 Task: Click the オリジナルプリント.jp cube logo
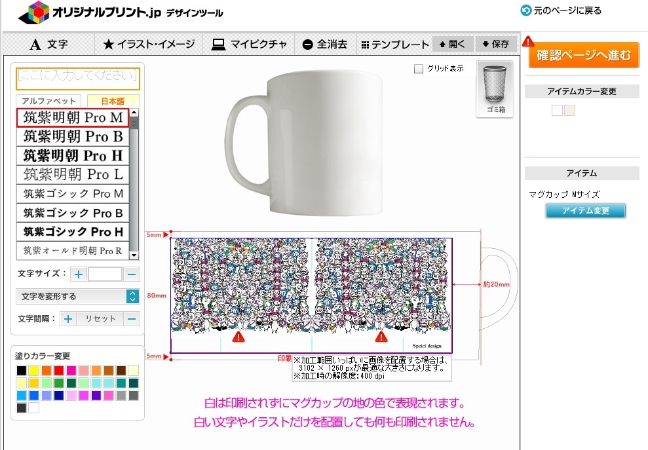coord(34,12)
